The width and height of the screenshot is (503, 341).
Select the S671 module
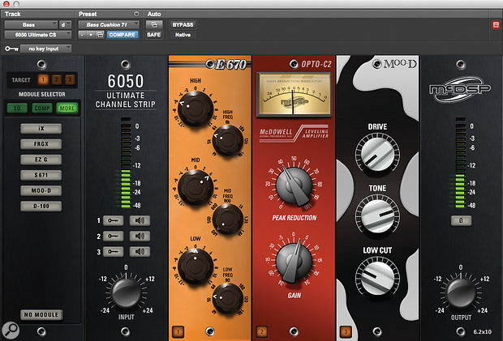tap(41, 175)
